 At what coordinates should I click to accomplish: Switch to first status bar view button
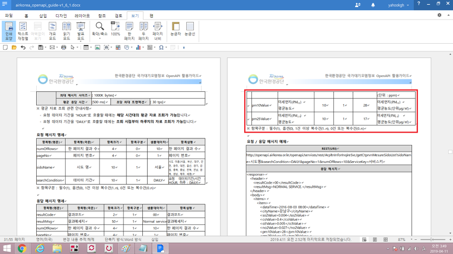(x=364, y=240)
